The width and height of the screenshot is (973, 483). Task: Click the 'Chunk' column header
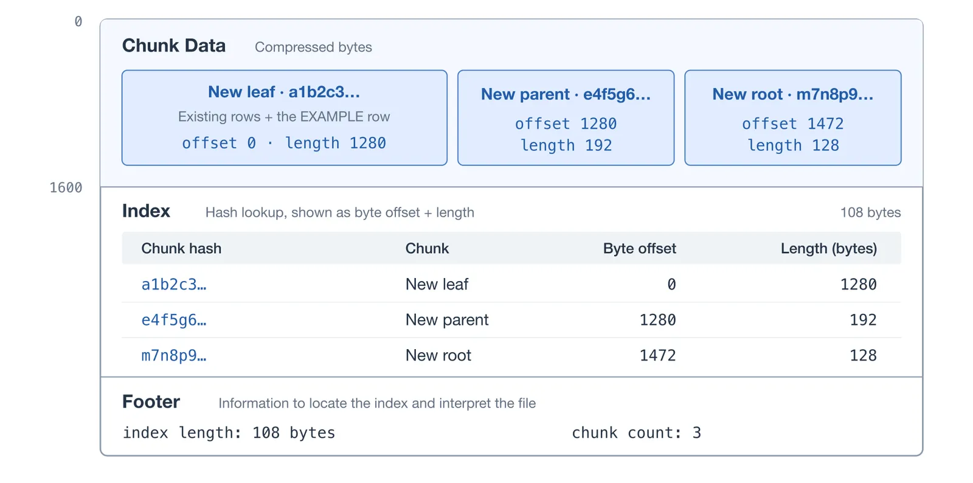click(427, 248)
